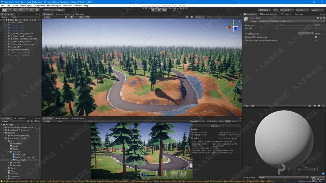The height and width of the screenshot is (183, 326).
Task: Open the Shaded draw mode dropdown
Action: coord(52,17)
